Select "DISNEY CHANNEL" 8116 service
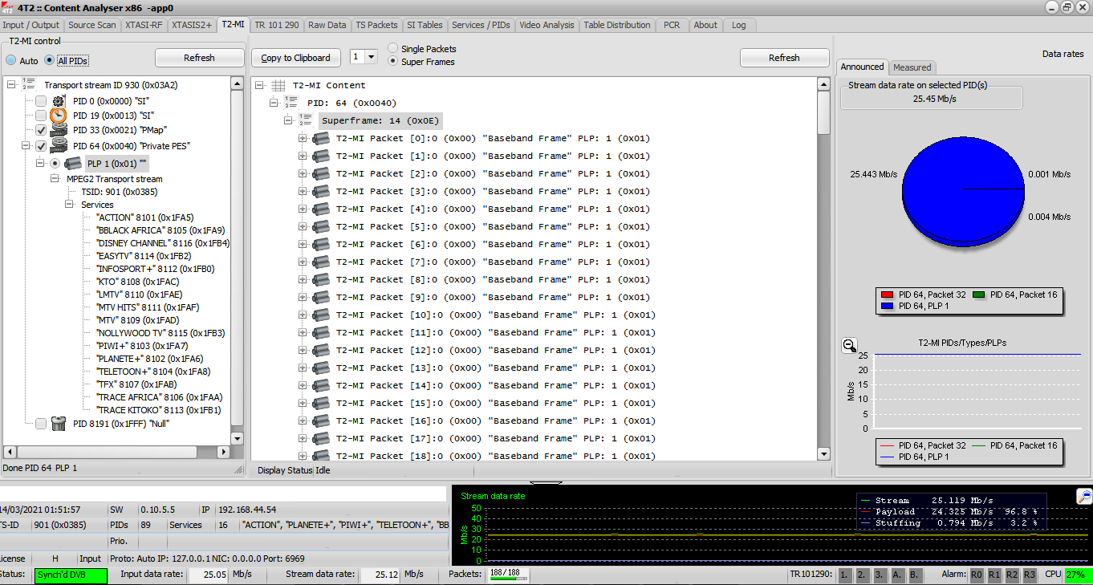This screenshot has width=1093, height=585. pyautogui.click(x=163, y=243)
